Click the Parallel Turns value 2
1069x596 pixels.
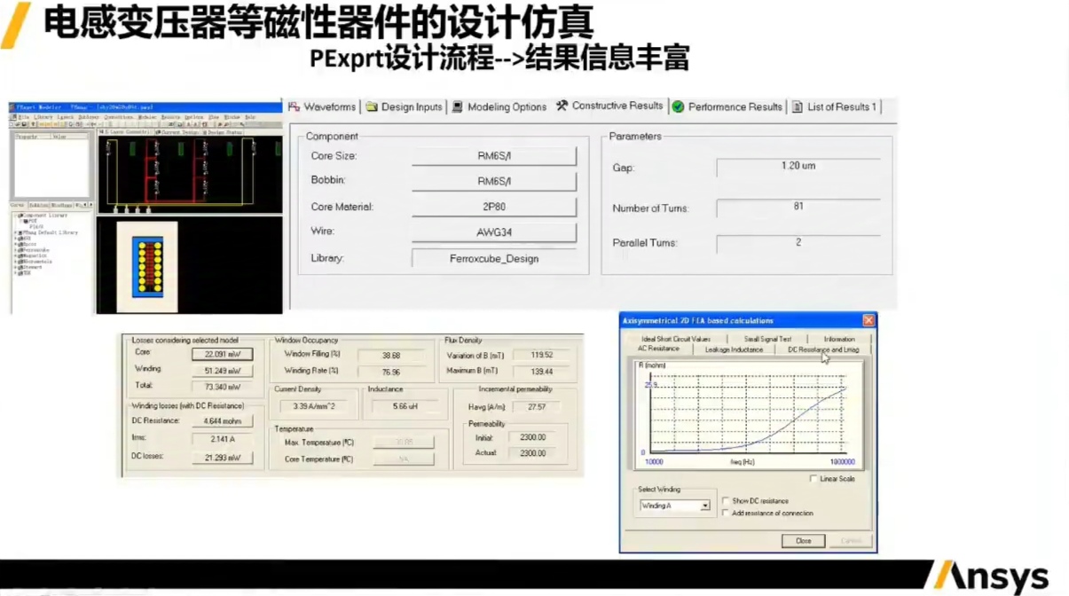[x=798, y=243]
